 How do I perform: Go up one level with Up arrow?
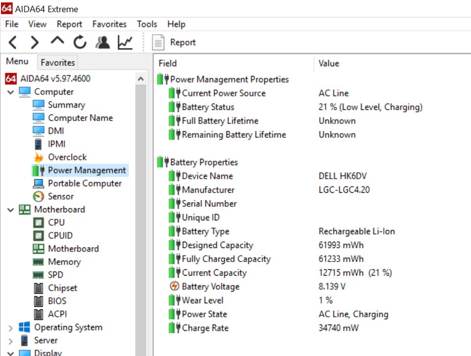click(x=57, y=43)
